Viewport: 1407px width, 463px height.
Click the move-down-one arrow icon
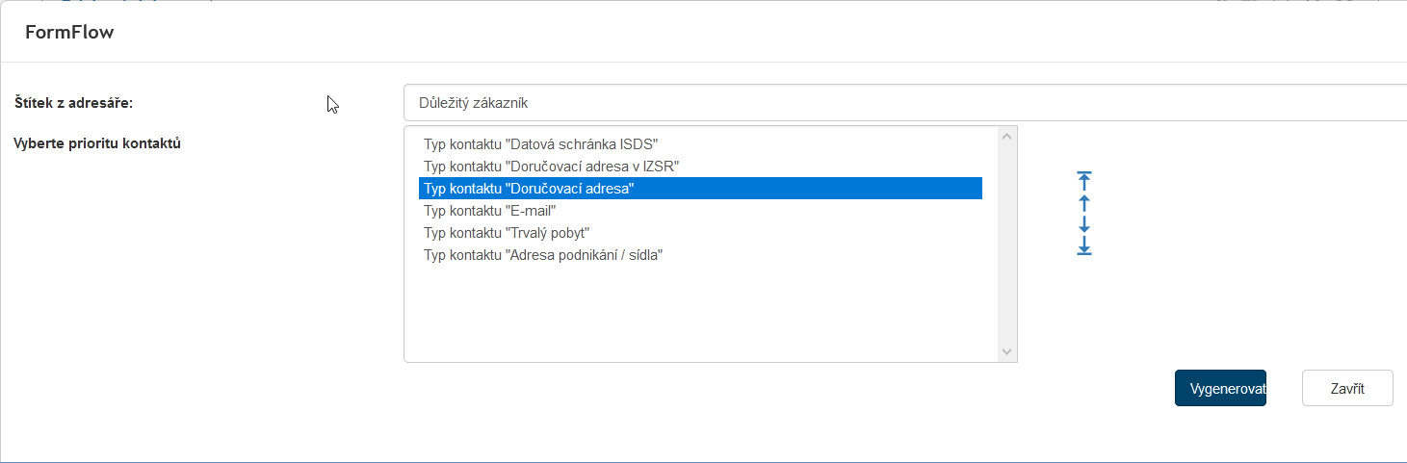(x=1084, y=224)
